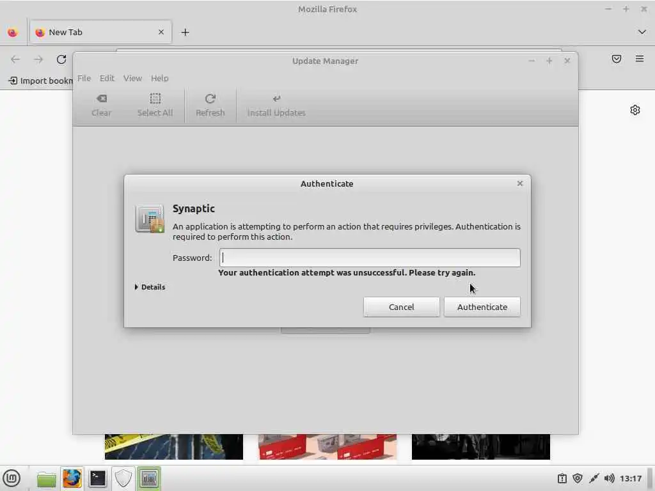Click the Firefox taskbar icon

72,478
